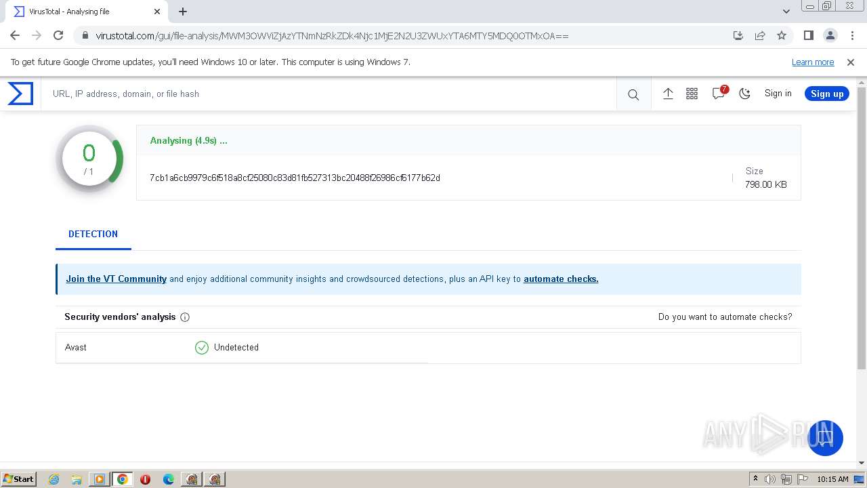Open Internet Explorer from taskbar
This screenshot has height=488, width=867.
pos(54,479)
